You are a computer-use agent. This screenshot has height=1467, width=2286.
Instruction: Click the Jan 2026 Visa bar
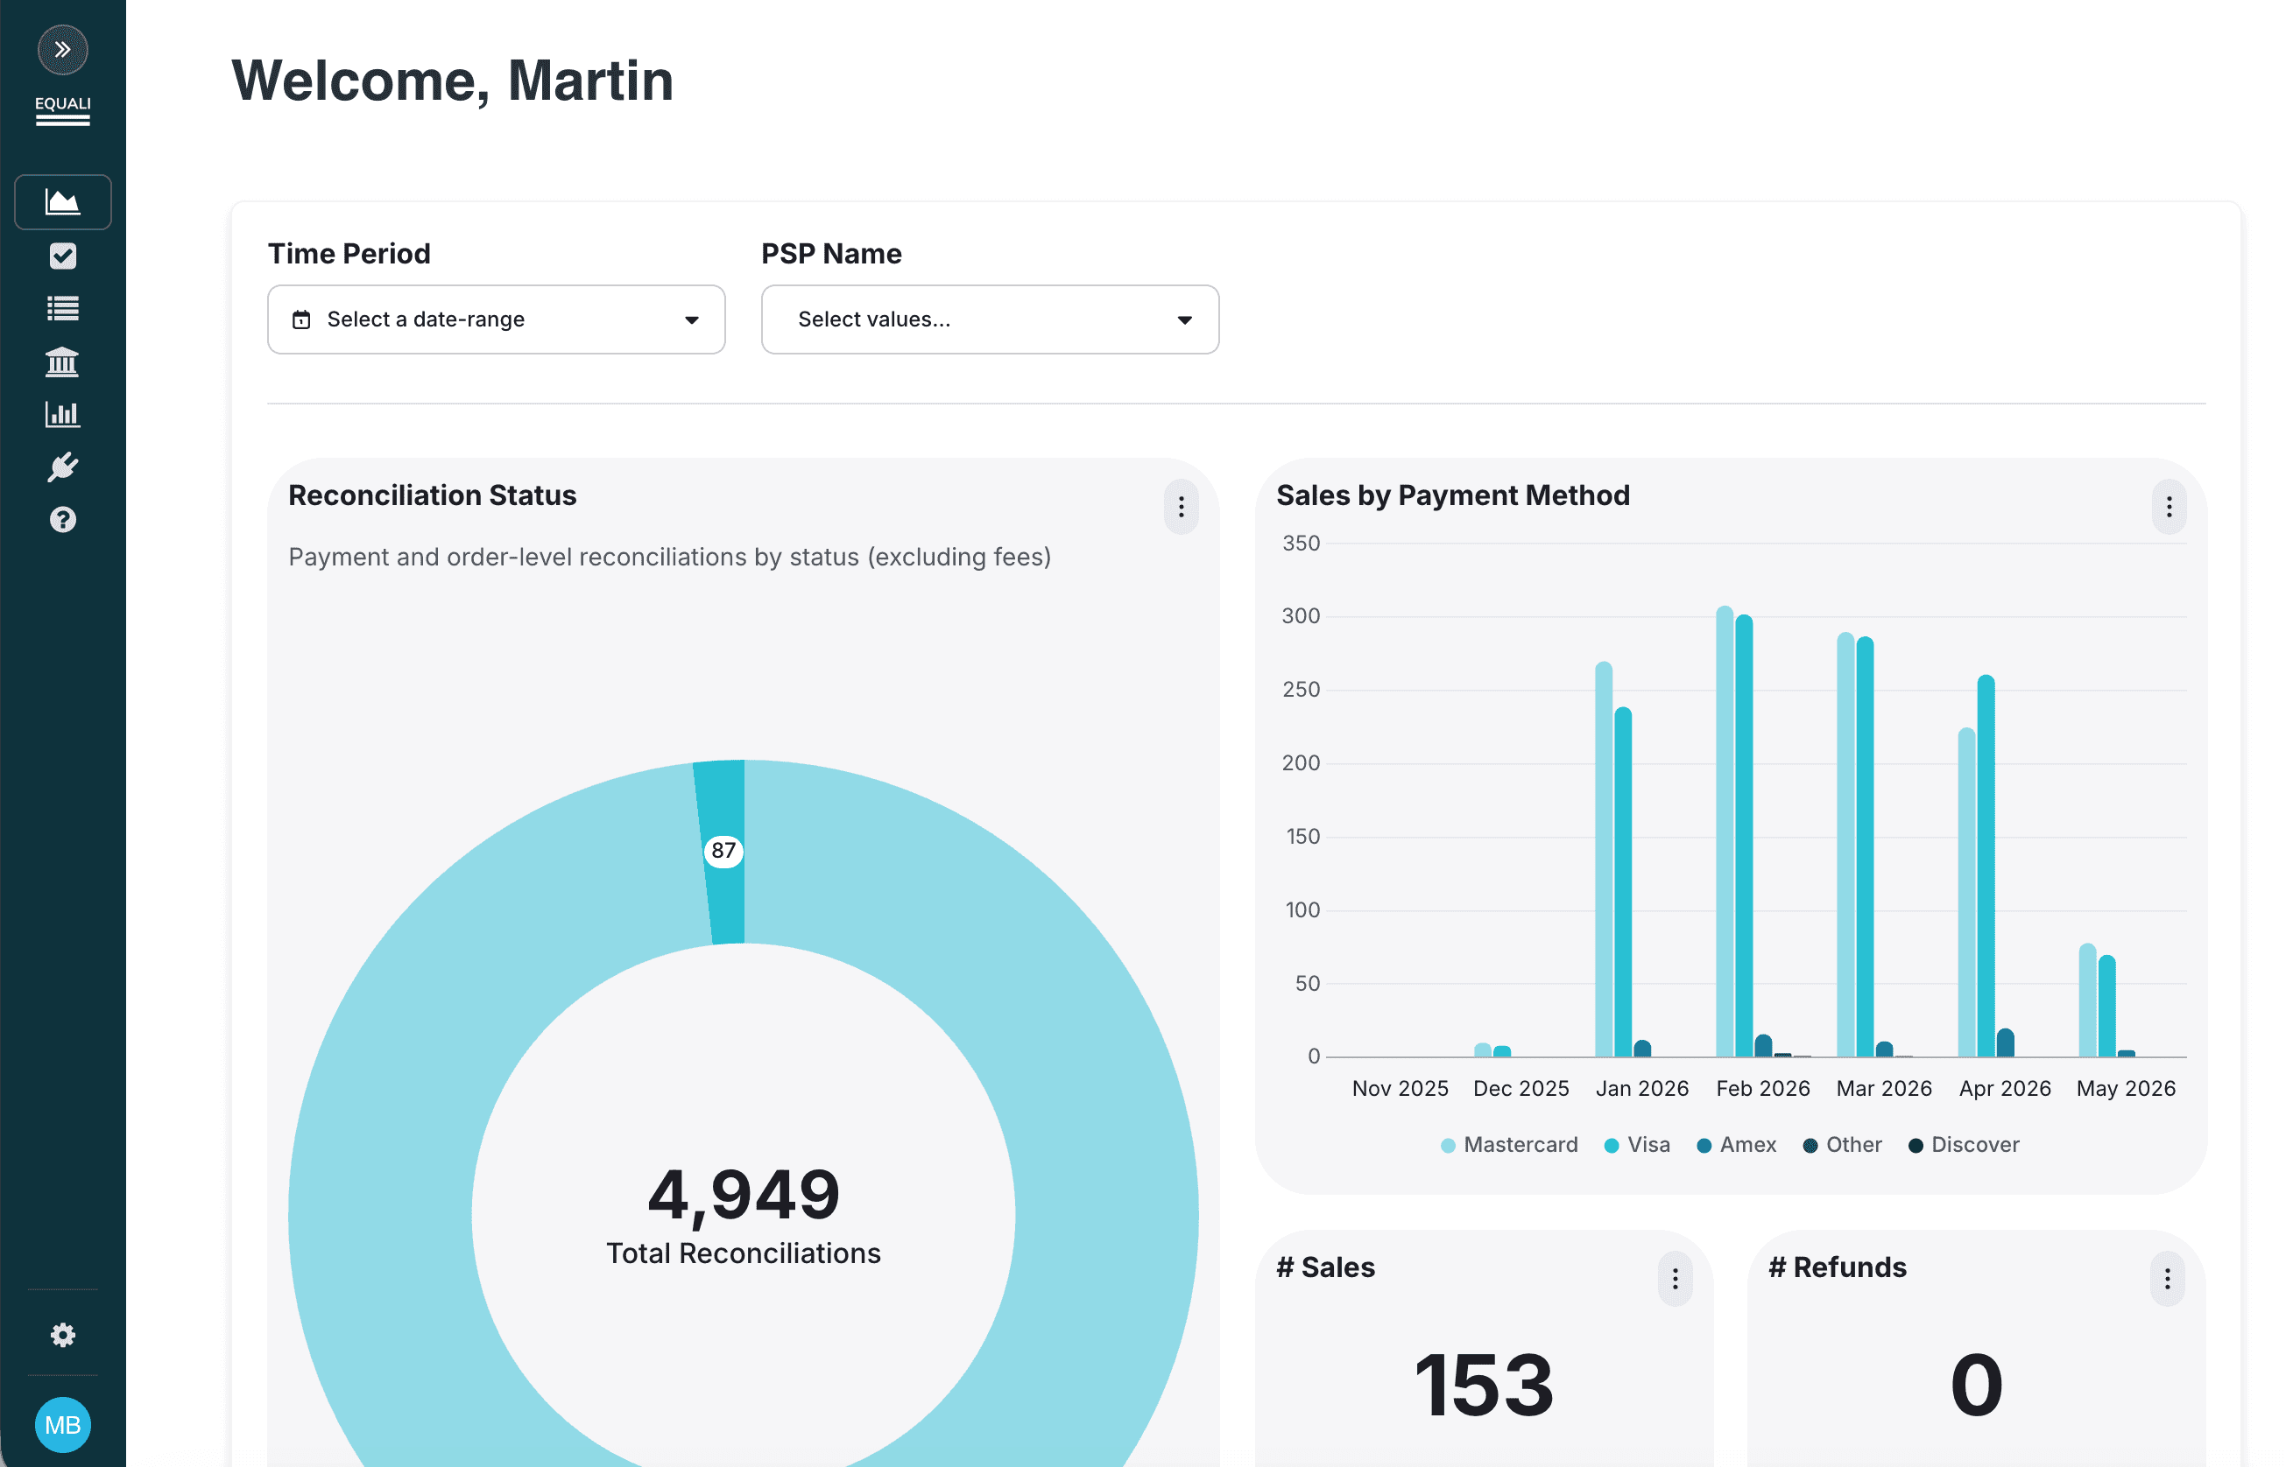pyautogui.click(x=1622, y=882)
